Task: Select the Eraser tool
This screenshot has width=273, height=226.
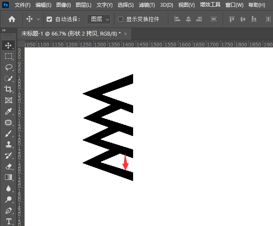Action: [8, 167]
